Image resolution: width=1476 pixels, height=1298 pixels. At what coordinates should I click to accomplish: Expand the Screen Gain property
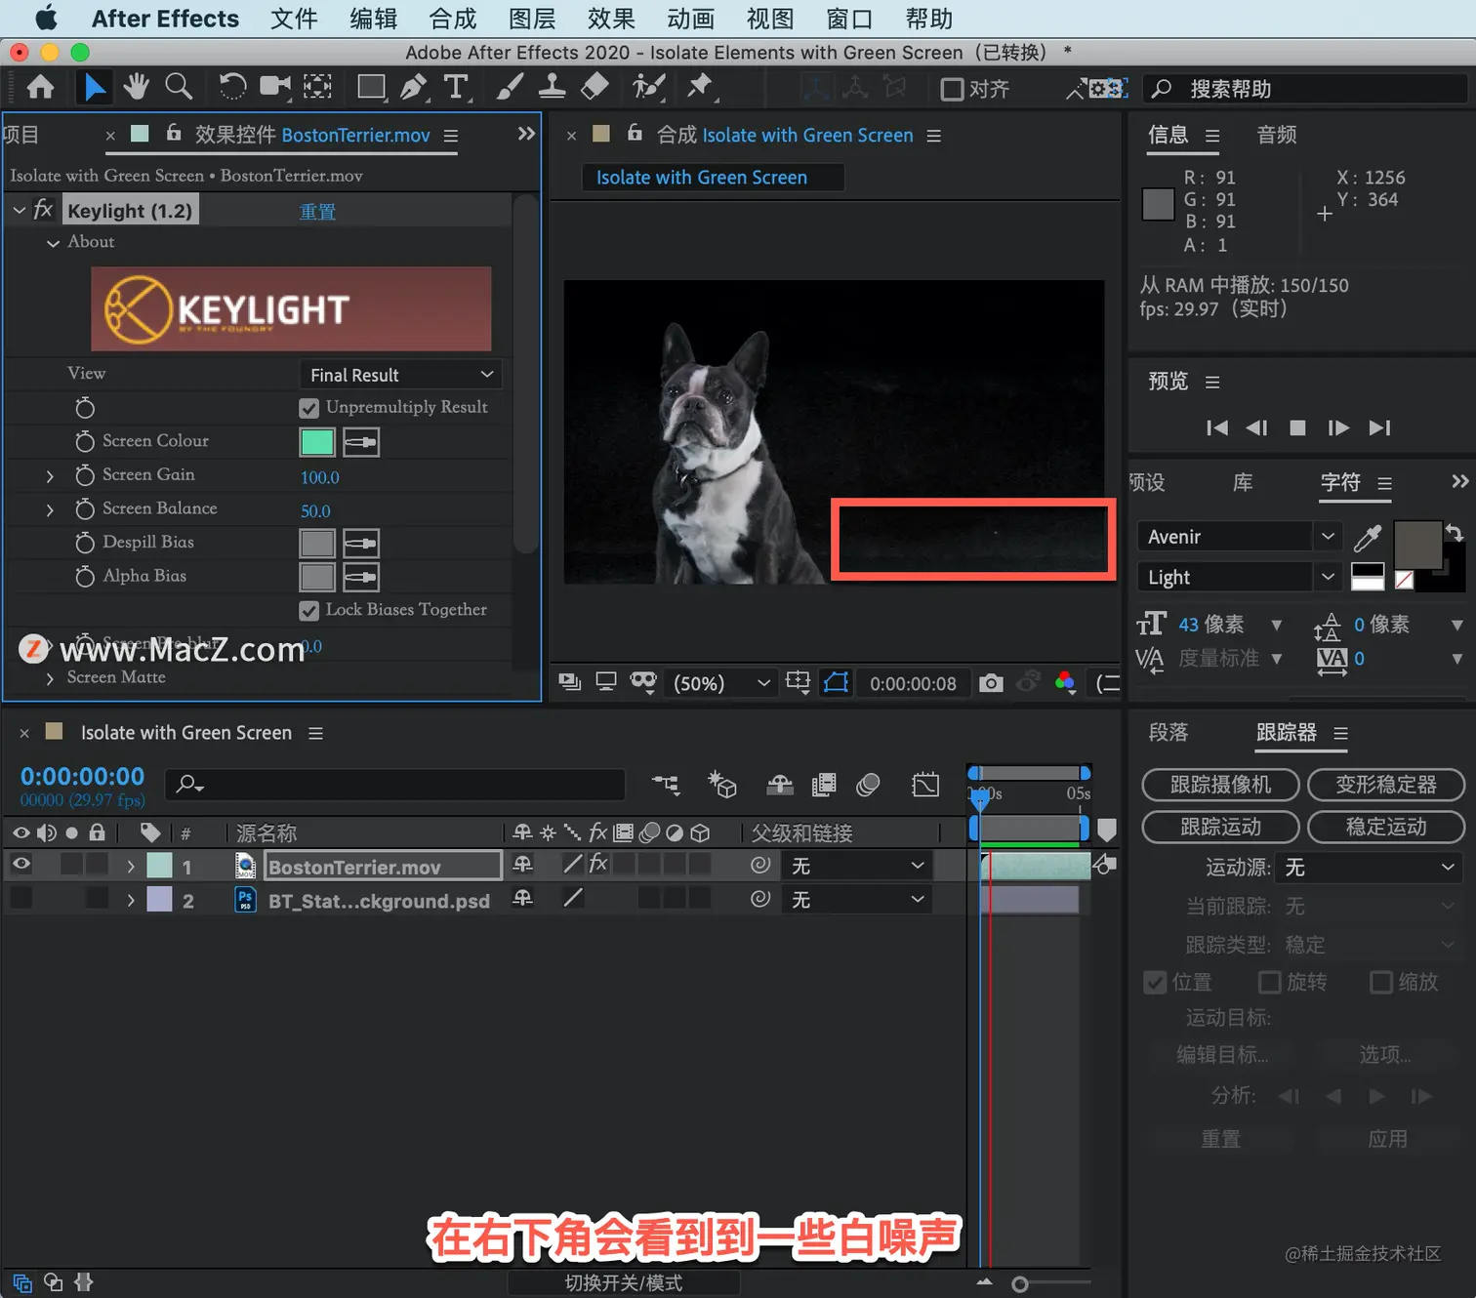point(50,476)
